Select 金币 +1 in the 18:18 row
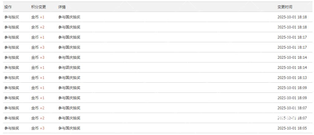 tap(38, 17)
